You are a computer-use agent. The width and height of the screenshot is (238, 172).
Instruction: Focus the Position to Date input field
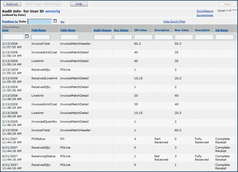pos(40,22)
